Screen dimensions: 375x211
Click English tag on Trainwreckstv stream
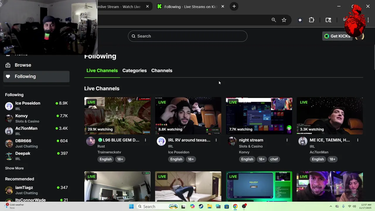105,159
